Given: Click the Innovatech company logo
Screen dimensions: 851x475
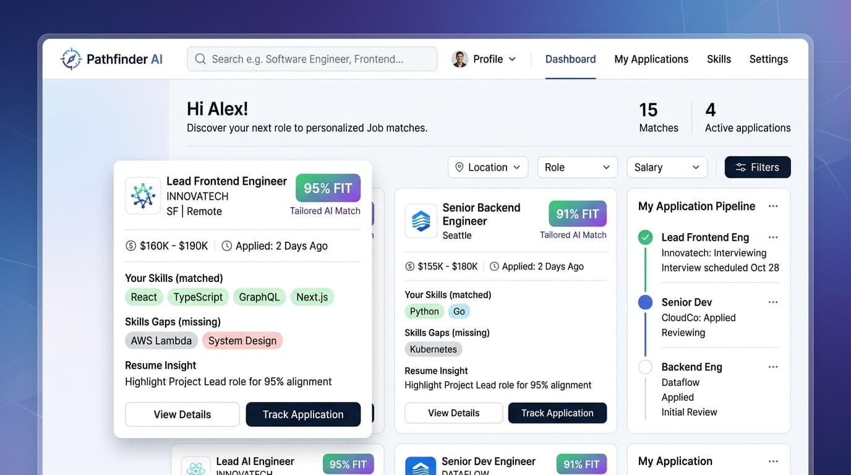Looking at the screenshot, I should (x=143, y=195).
